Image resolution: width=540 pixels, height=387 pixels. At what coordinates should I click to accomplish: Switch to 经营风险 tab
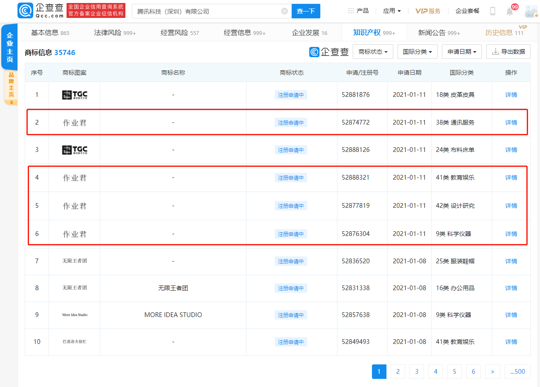(x=180, y=33)
